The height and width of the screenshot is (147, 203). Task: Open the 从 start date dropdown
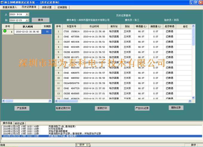click(27, 14)
